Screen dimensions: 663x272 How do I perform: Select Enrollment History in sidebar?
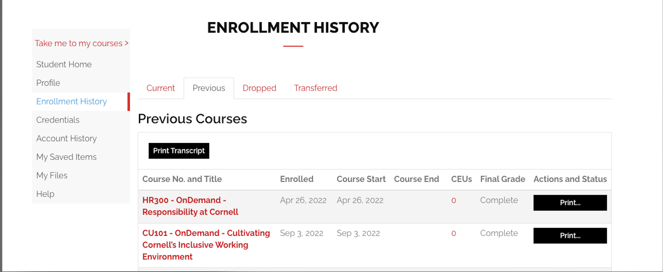[x=72, y=102]
